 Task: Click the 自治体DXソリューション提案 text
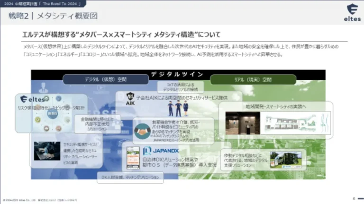pos(180,162)
